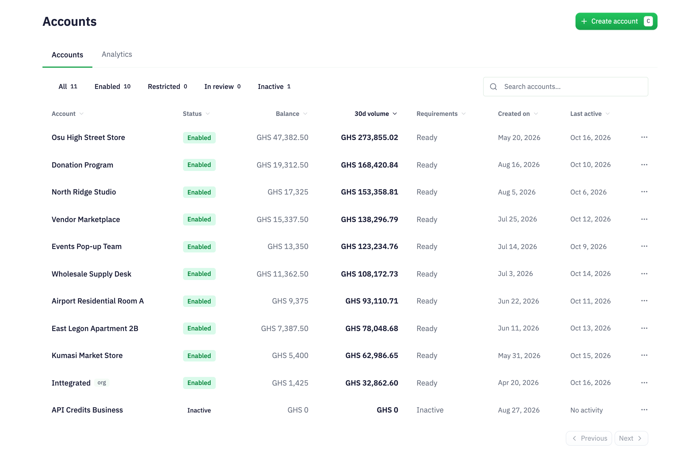Switch to the Analytics tab
This screenshot has width=700, height=459.
tap(117, 54)
